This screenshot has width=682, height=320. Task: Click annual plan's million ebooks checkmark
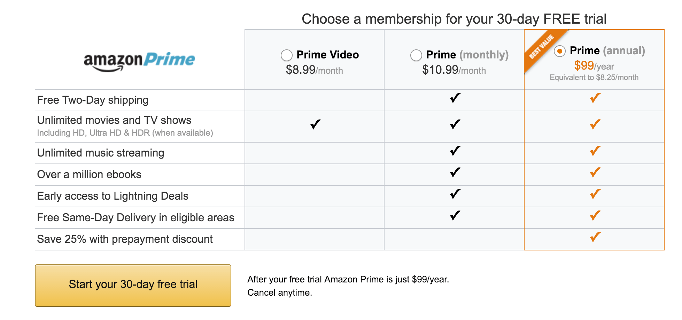click(595, 173)
